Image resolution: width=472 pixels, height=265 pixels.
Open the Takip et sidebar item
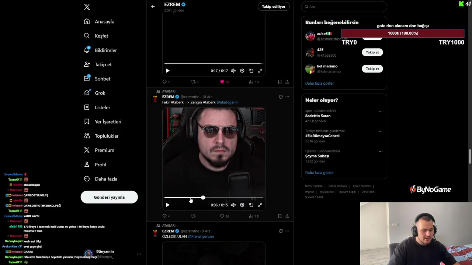coord(98,64)
